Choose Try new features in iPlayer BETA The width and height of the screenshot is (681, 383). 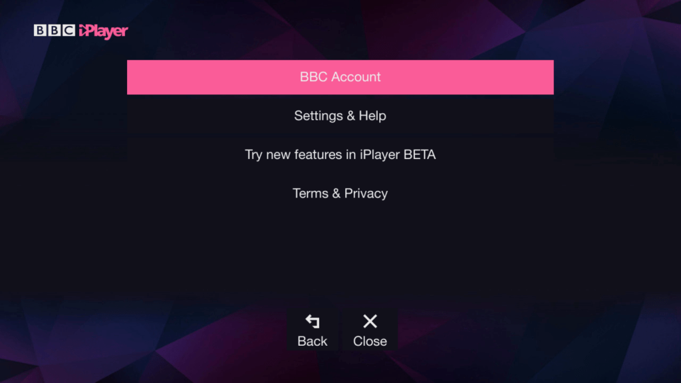pyautogui.click(x=340, y=155)
